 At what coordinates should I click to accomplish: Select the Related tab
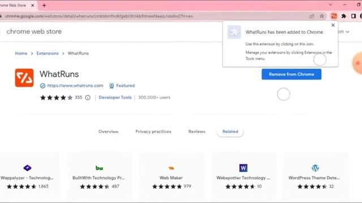tap(230, 131)
